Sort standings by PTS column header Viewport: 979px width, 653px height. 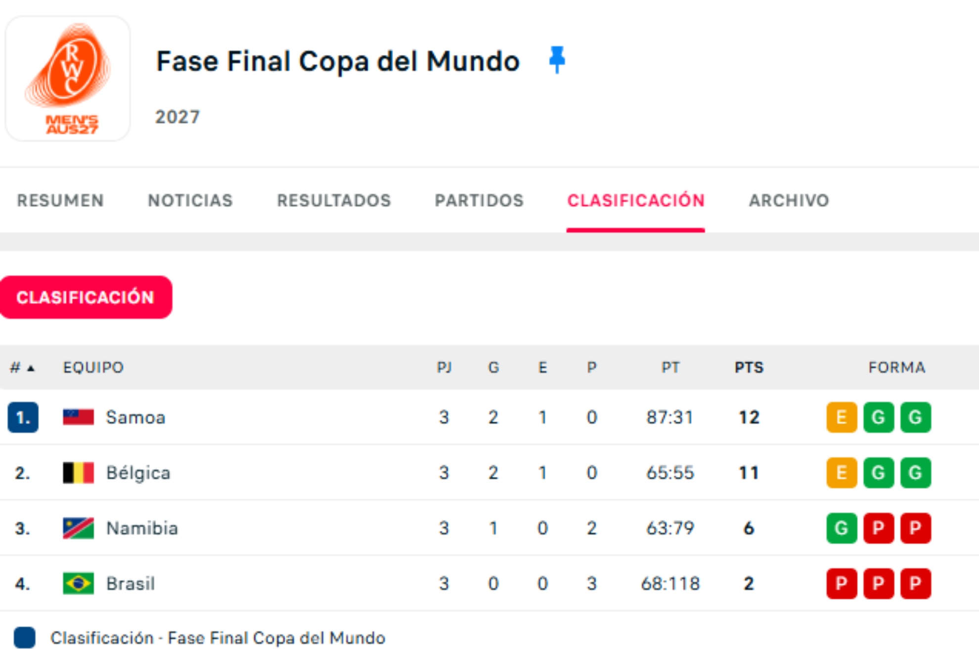[x=749, y=368]
